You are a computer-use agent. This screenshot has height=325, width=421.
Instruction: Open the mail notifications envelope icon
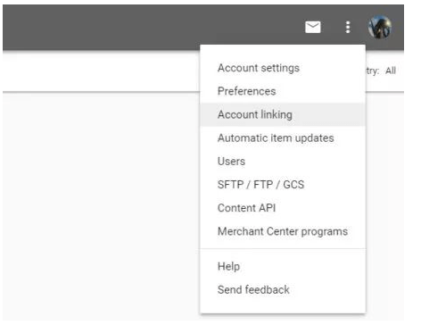(313, 28)
